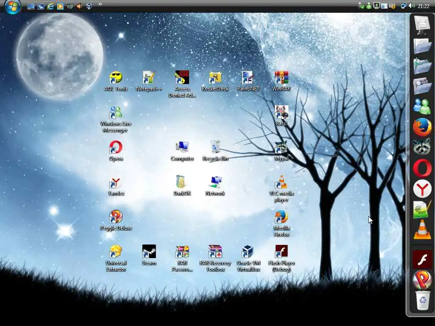Select the Windows Live Messenger desktop shortcut
Viewport: 435px width, 326px height.
pyautogui.click(x=116, y=119)
